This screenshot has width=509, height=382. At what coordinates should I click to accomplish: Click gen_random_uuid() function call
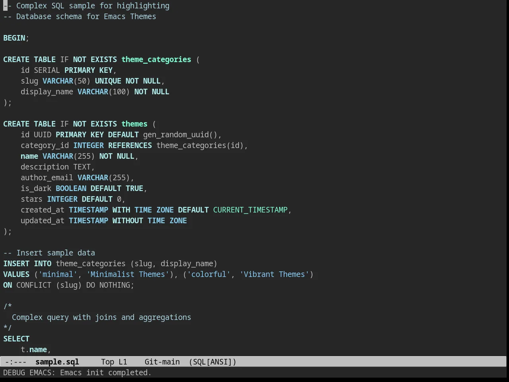tap(180, 134)
